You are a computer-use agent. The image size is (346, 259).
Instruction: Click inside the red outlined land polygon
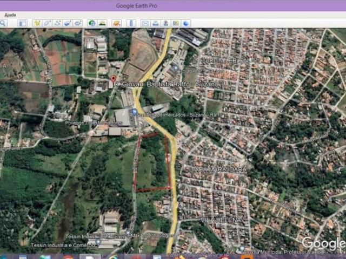(x=152, y=162)
